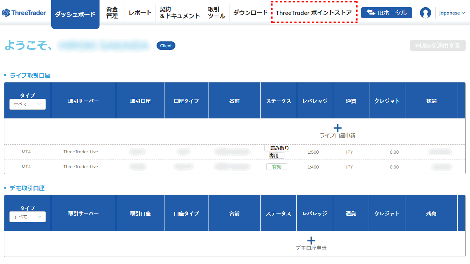
Task: Click the ThreeTrader logo
Action: tap(24, 13)
